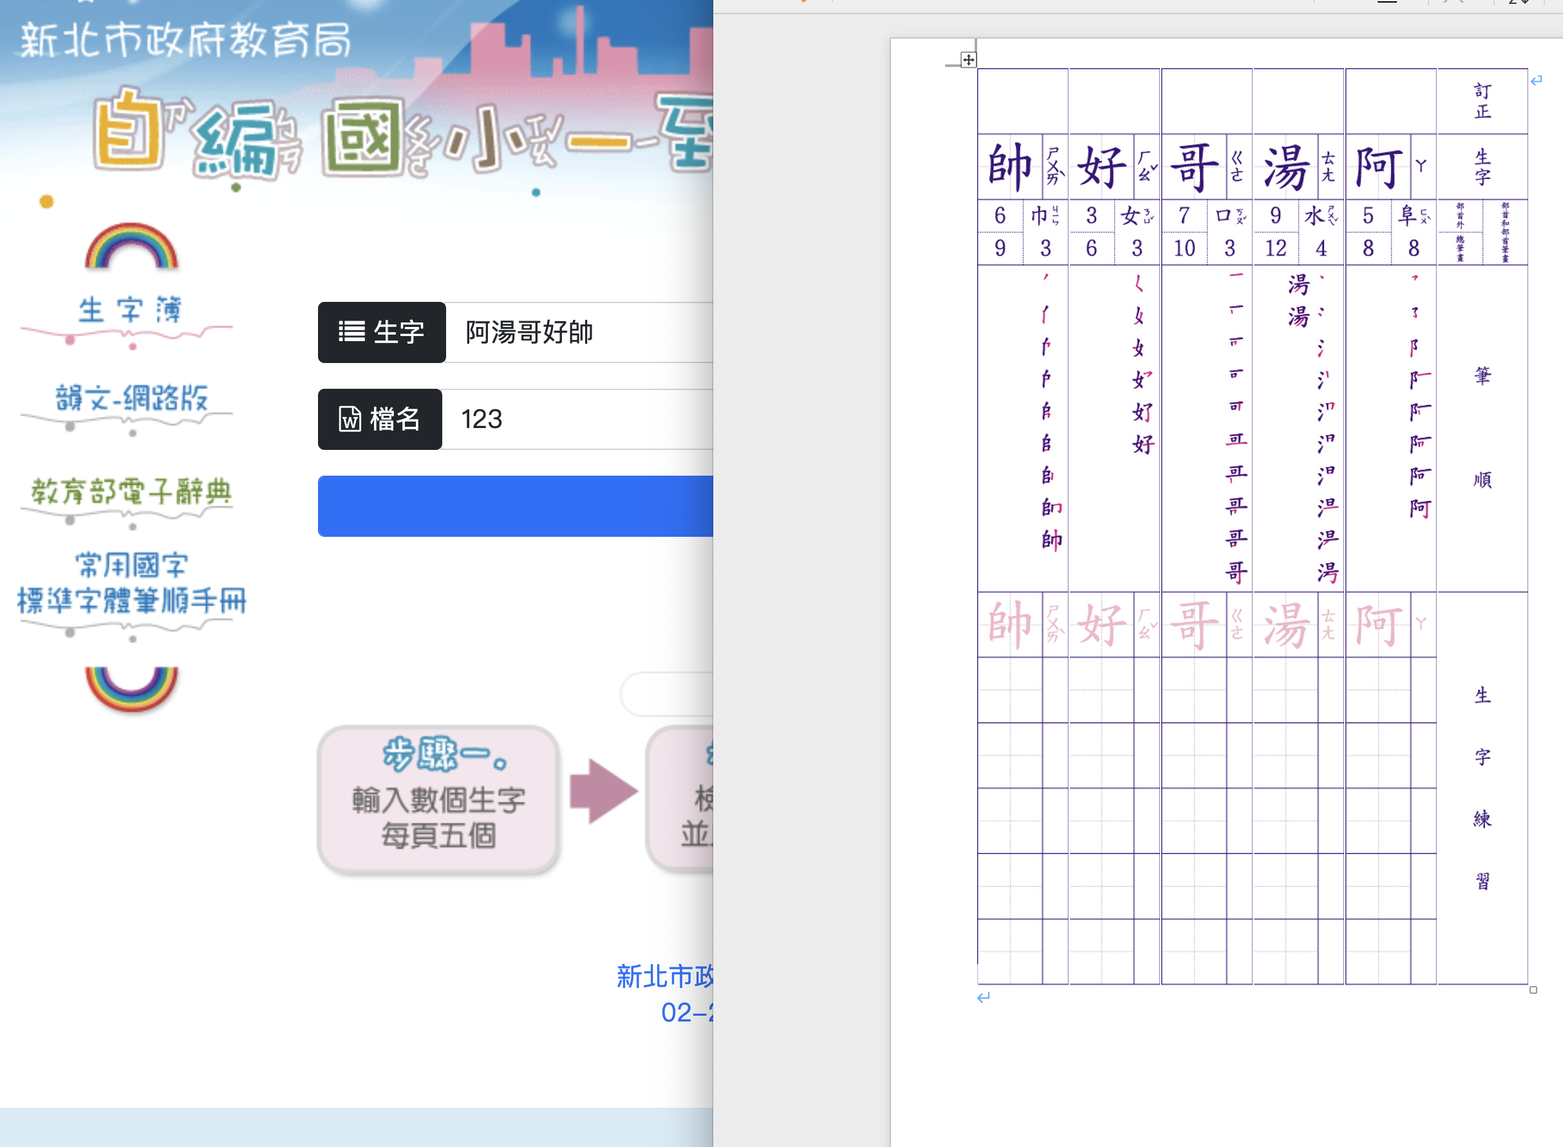Open the 韻文-網路版 sidebar link

click(x=131, y=398)
